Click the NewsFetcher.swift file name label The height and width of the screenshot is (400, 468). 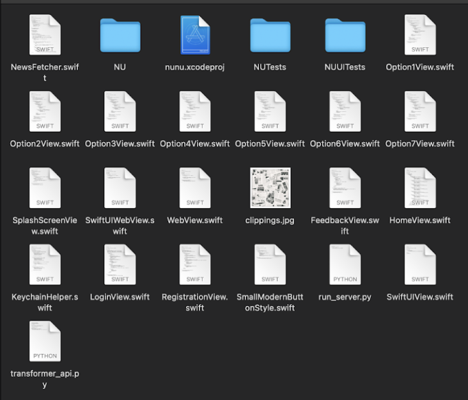[45, 72]
